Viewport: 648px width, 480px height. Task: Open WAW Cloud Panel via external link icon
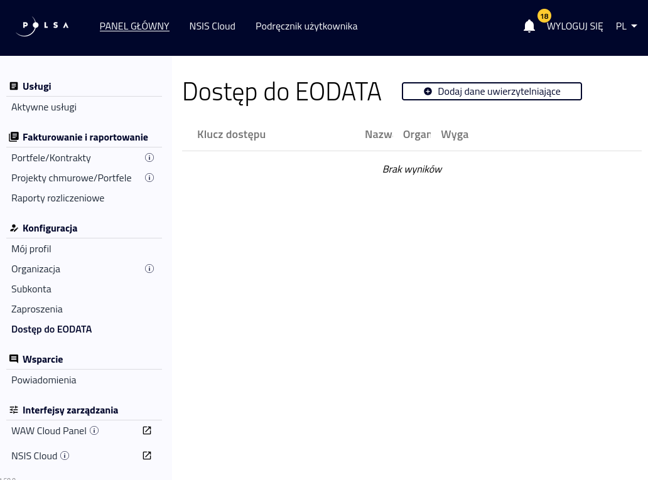click(x=147, y=430)
